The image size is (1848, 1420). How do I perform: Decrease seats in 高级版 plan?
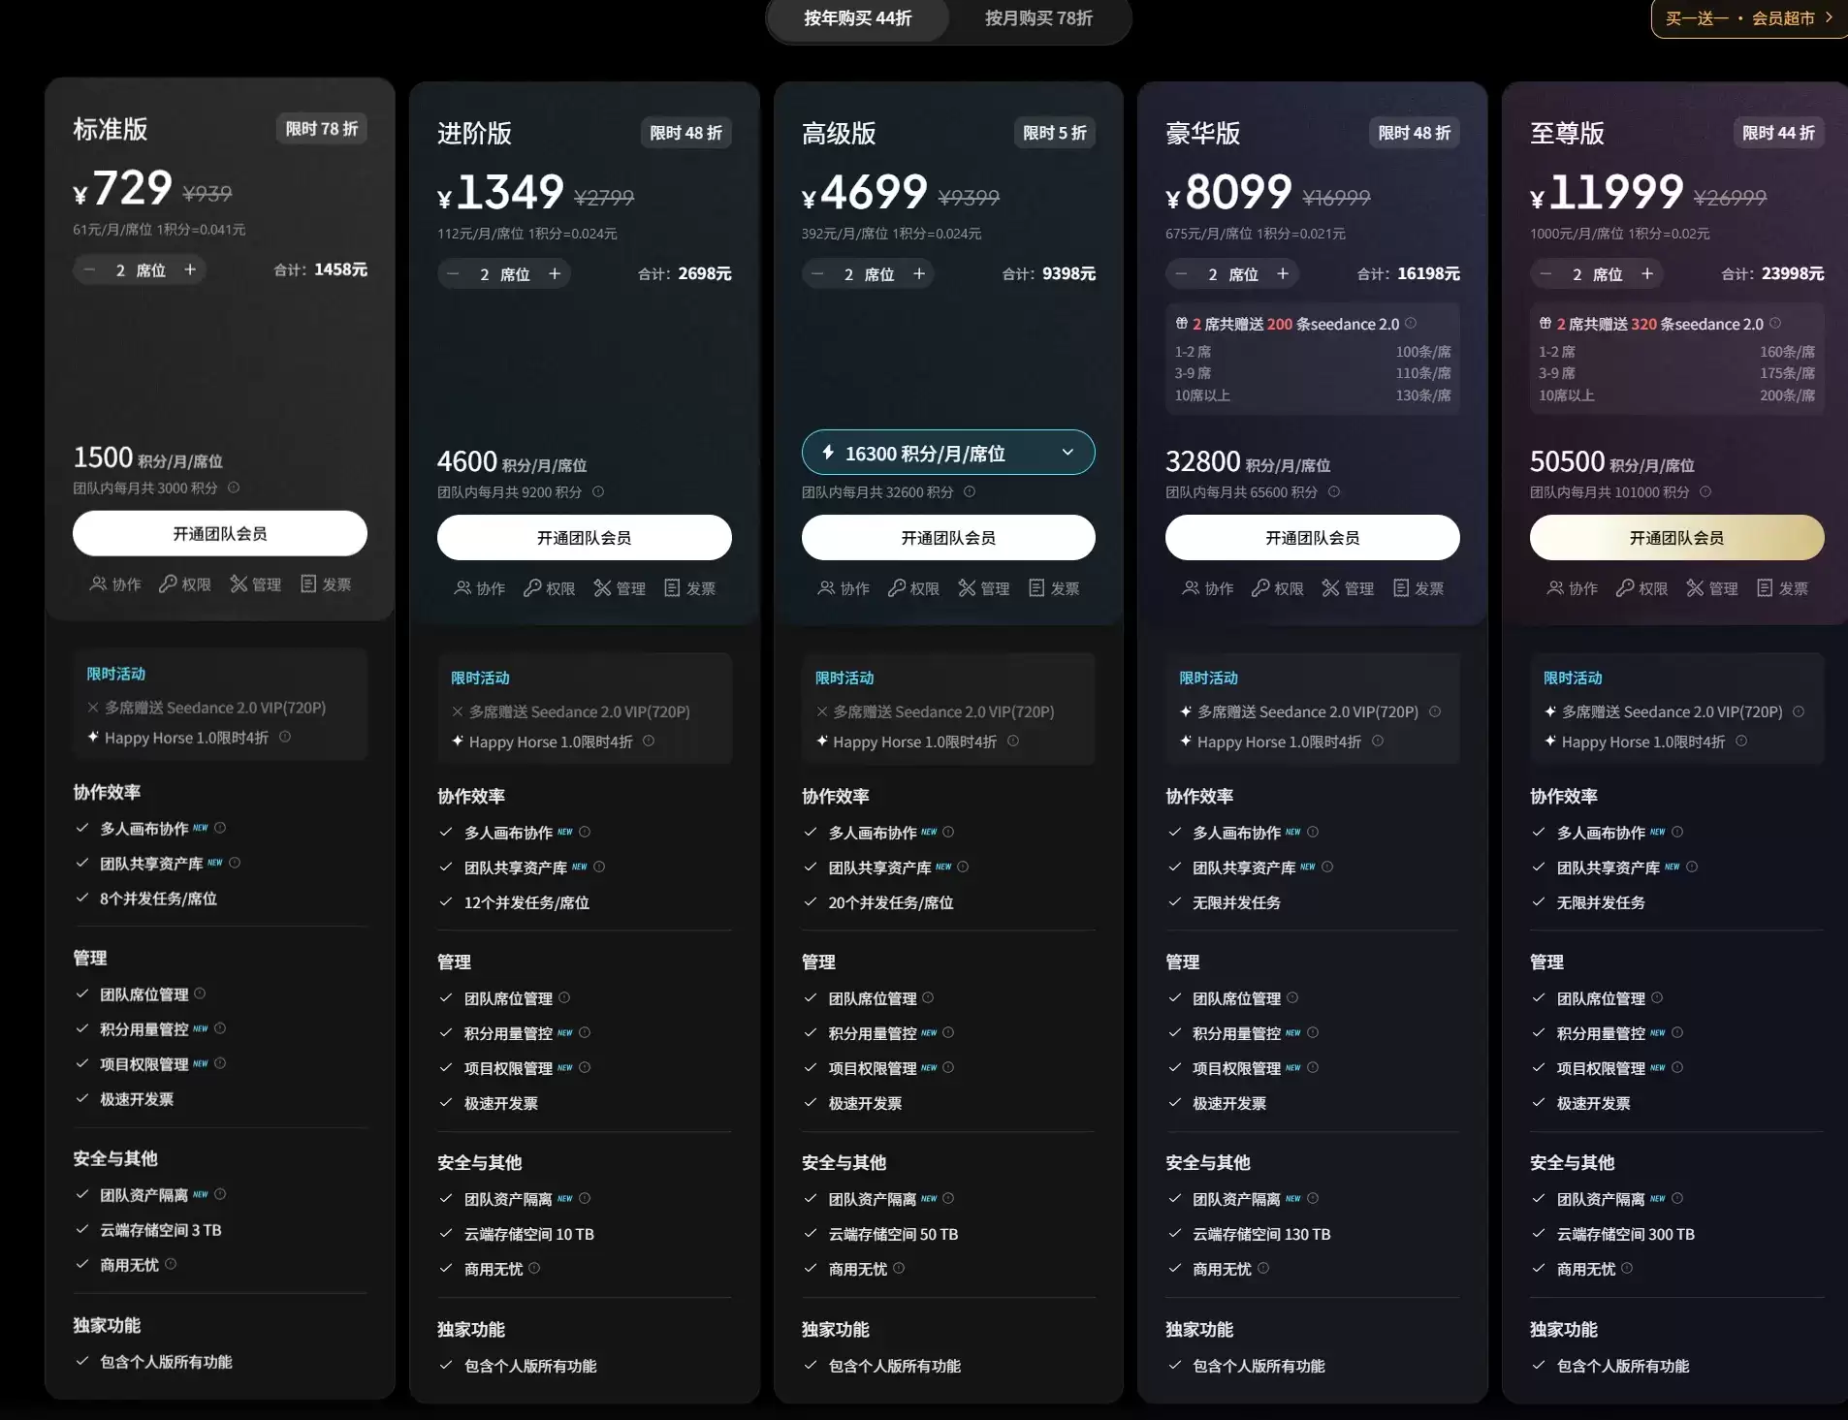[x=817, y=273]
